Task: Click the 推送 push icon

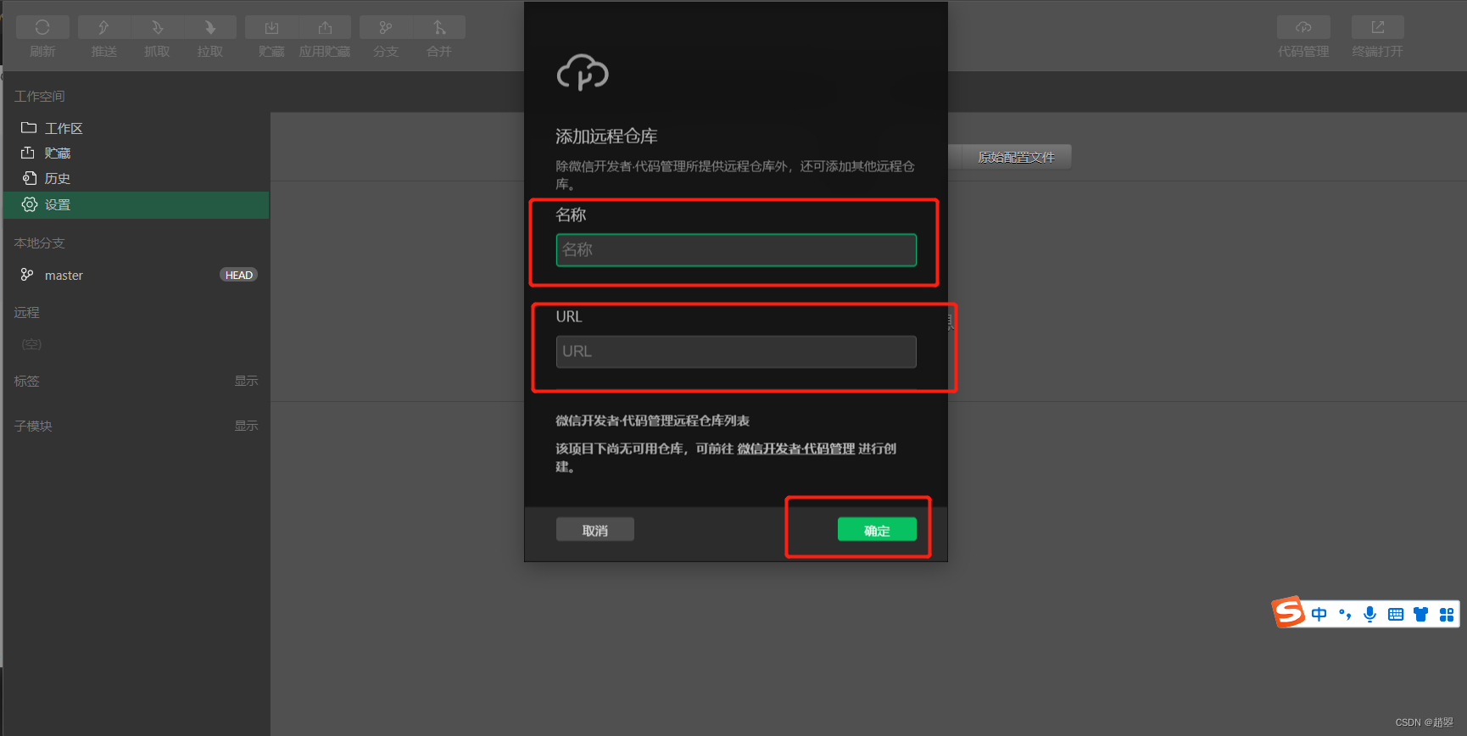Action: pyautogui.click(x=103, y=28)
